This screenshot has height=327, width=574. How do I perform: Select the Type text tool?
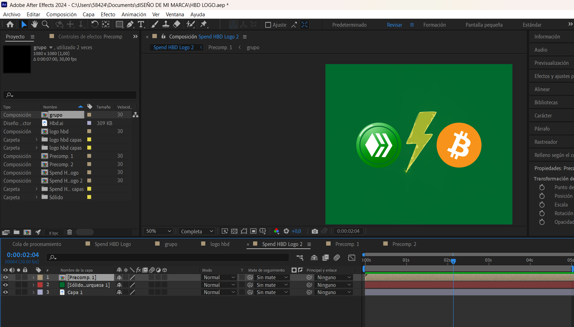coord(141,24)
